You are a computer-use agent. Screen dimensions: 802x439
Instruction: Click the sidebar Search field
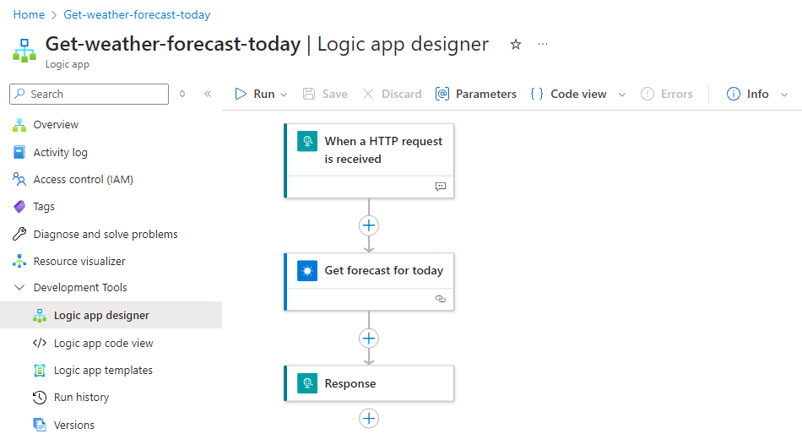coord(93,94)
